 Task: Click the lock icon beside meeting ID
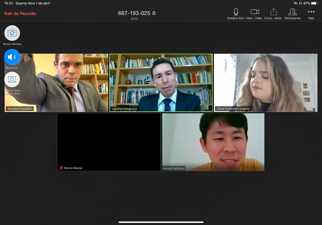coord(154,13)
